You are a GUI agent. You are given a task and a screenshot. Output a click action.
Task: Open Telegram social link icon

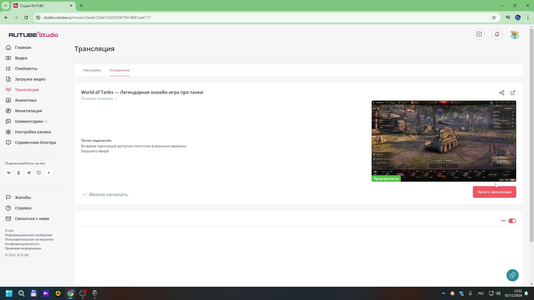point(29,173)
